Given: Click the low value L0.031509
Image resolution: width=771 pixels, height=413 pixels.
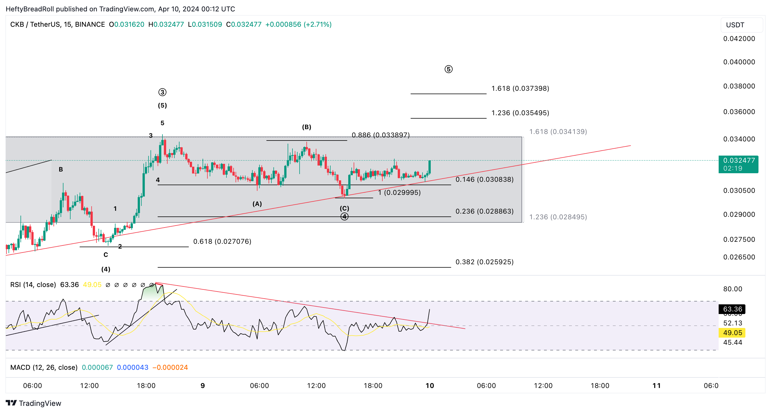Looking at the screenshot, I should 205,24.
